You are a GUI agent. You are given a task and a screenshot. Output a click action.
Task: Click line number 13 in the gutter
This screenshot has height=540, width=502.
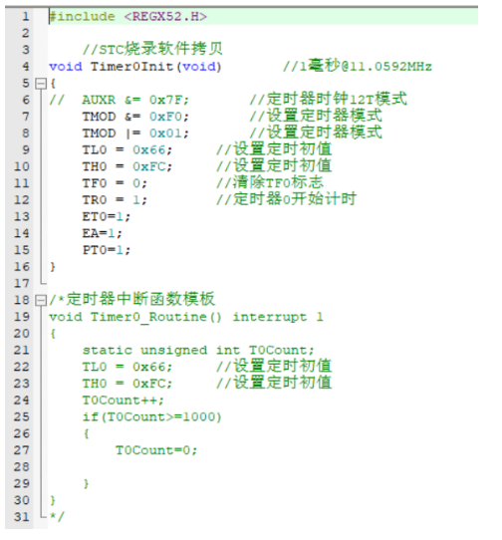[21, 216]
